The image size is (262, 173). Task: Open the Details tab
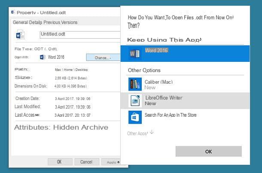pos(36,22)
